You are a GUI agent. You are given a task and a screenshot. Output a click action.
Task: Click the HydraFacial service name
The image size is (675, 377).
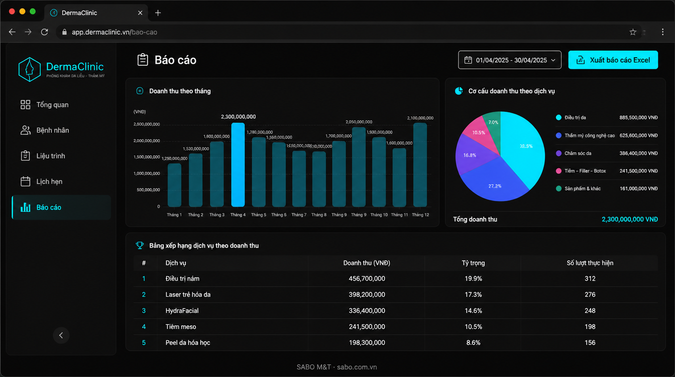click(182, 311)
